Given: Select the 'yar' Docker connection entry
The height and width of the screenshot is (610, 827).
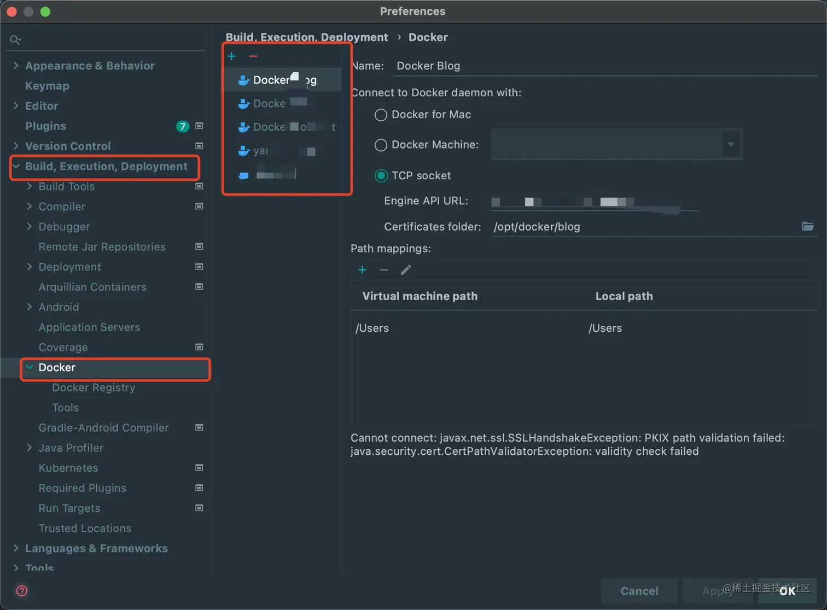Looking at the screenshot, I should (x=282, y=151).
